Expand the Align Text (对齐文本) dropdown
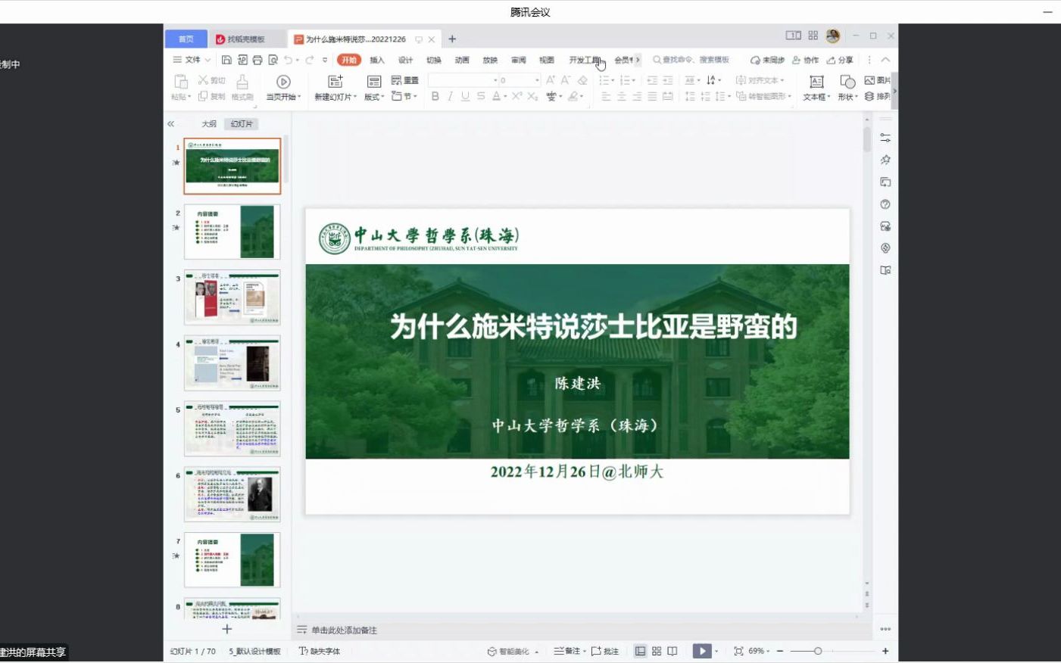This screenshot has height=663, width=1061. click(760, 80)
